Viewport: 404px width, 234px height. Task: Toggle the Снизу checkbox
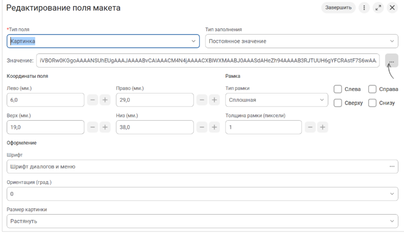coord(372,103)
